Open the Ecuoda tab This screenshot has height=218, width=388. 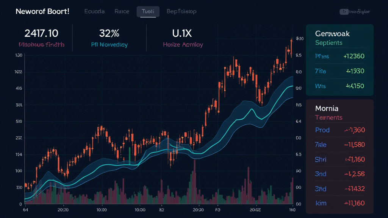[94, 11]
